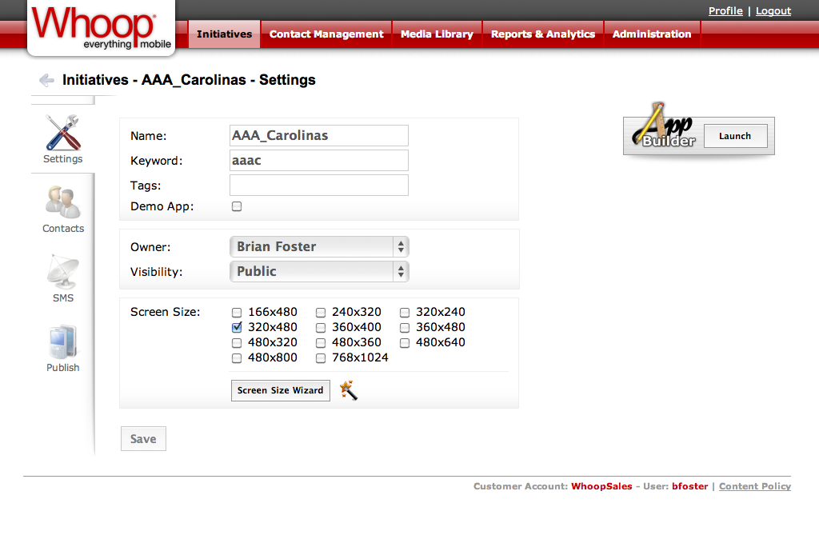Check the 360x400 screen size
This screenshot has height=539, width=819.
tap(321, 327)
